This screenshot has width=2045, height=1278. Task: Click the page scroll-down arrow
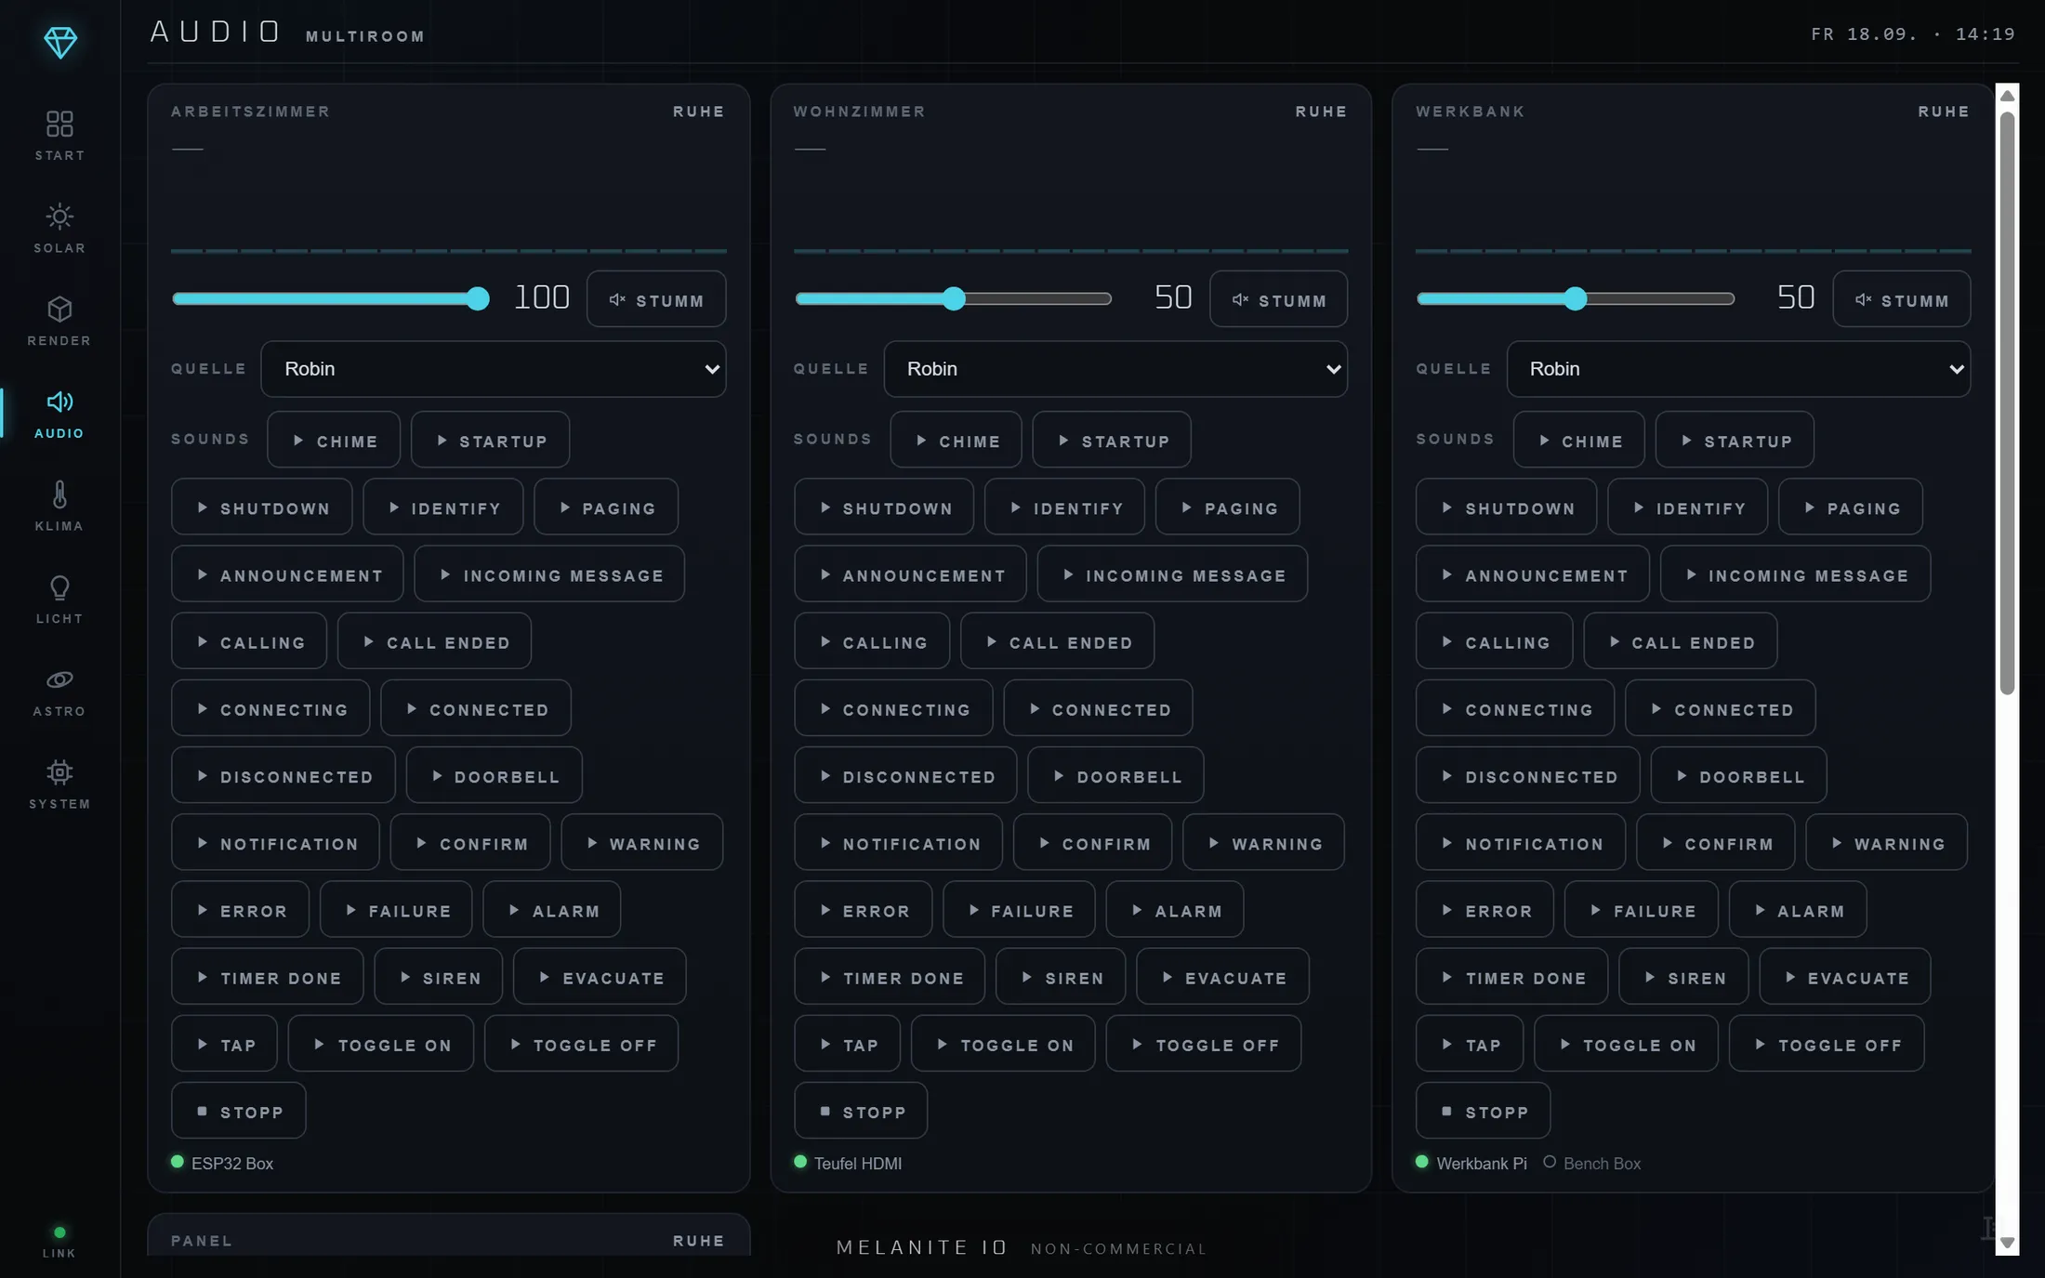[x=2007, y=1243]
